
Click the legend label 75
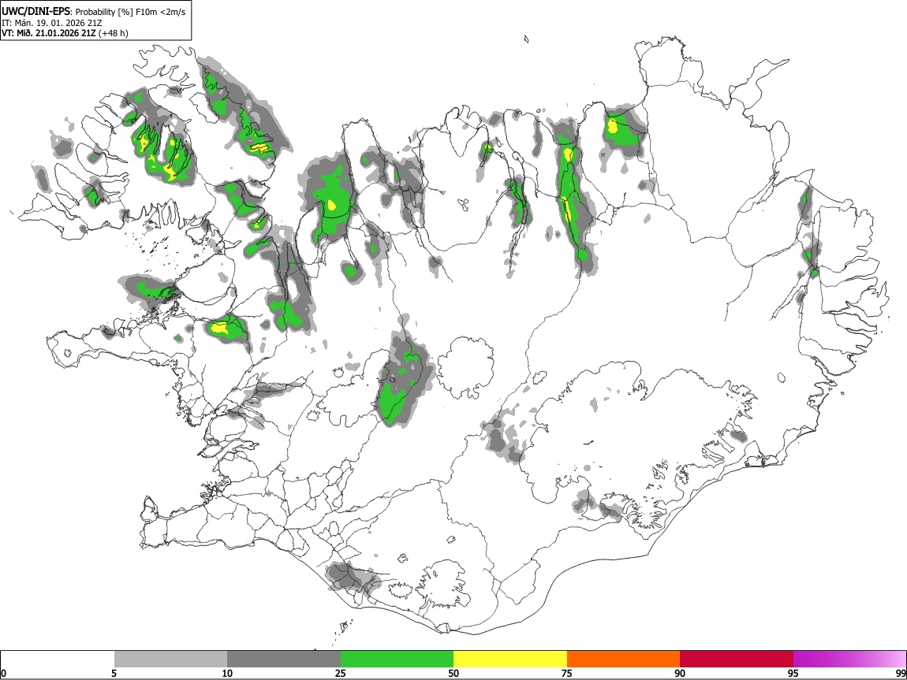point(567,673)
